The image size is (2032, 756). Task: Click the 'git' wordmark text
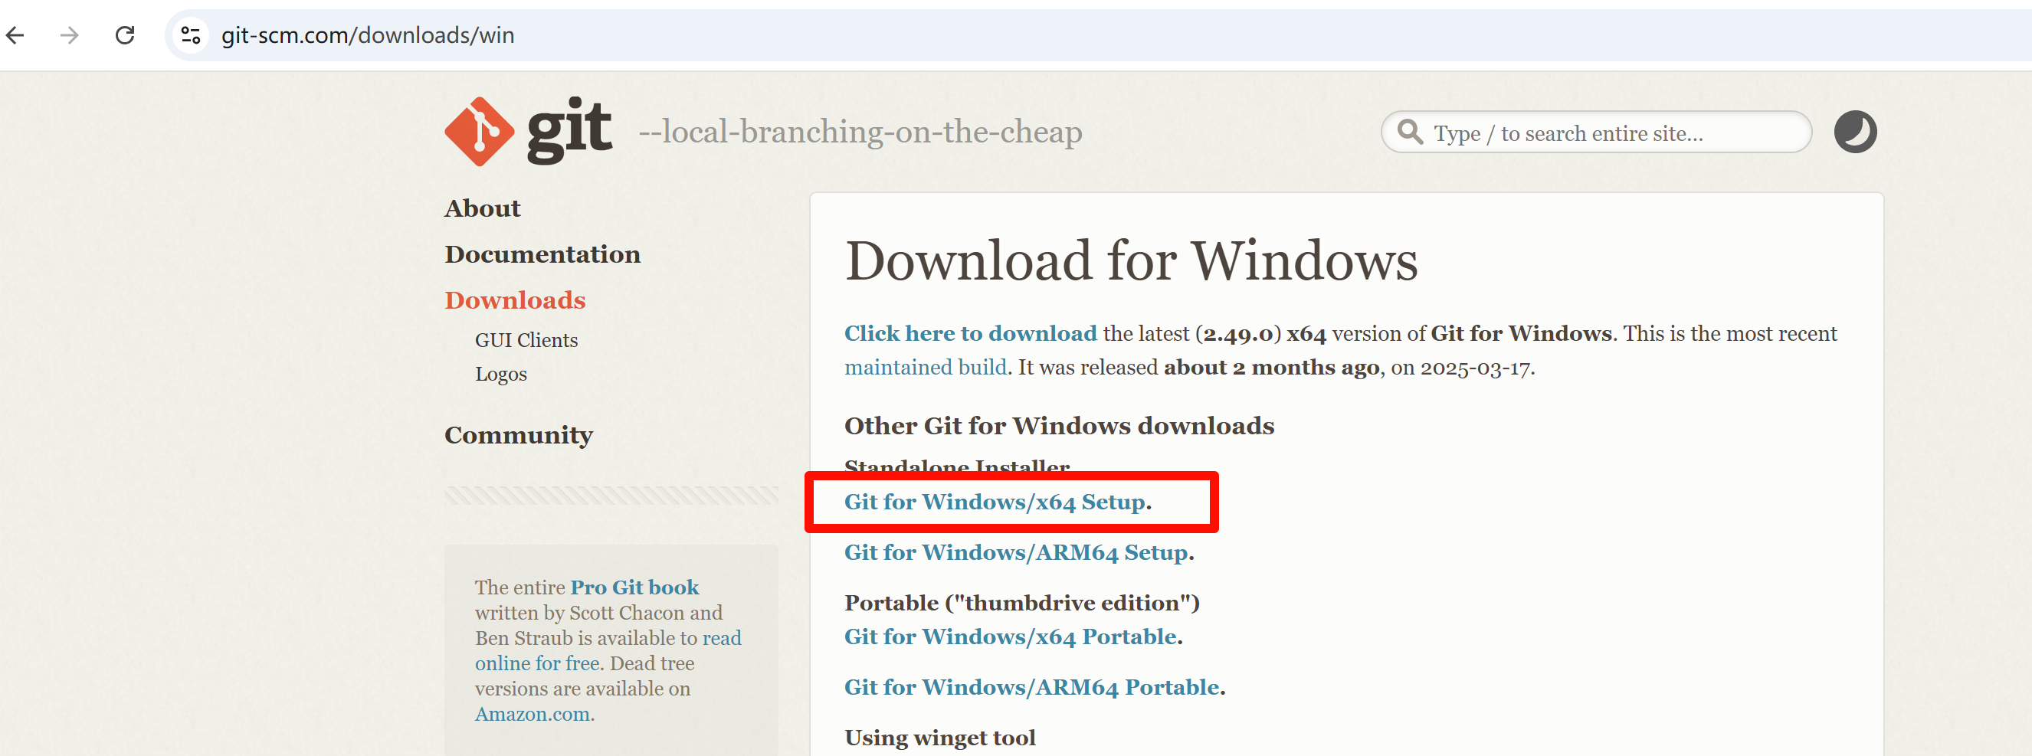coord(569,131)
